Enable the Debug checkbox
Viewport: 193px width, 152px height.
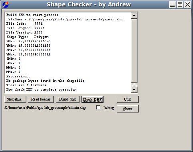[98, 108]
